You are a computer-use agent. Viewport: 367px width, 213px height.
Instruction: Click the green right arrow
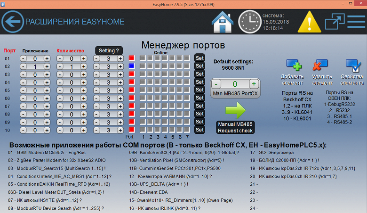235,110
